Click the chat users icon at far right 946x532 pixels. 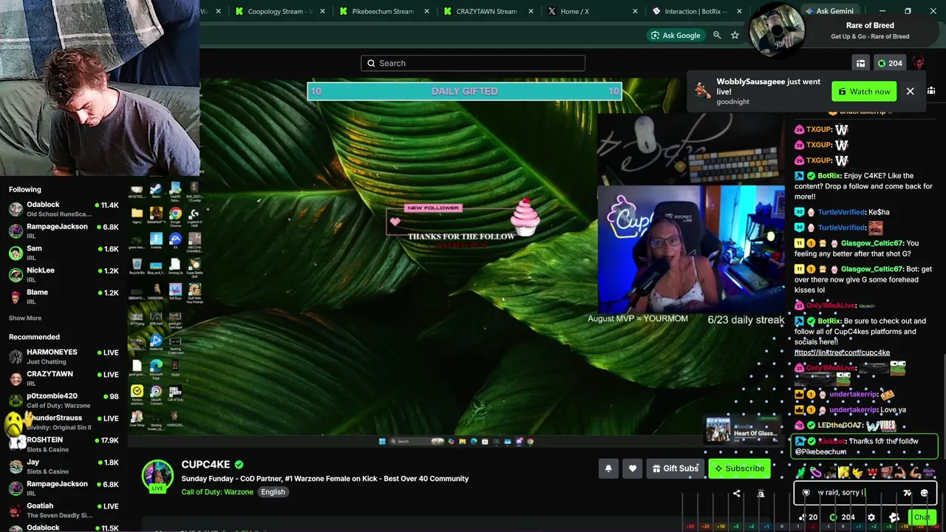coord(931,91)
